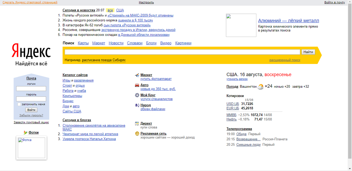The height and width of the screenshot is (171, 352).
Task: Click example query расписание поезда Сибиряк
Action: (x=104, y=60)
